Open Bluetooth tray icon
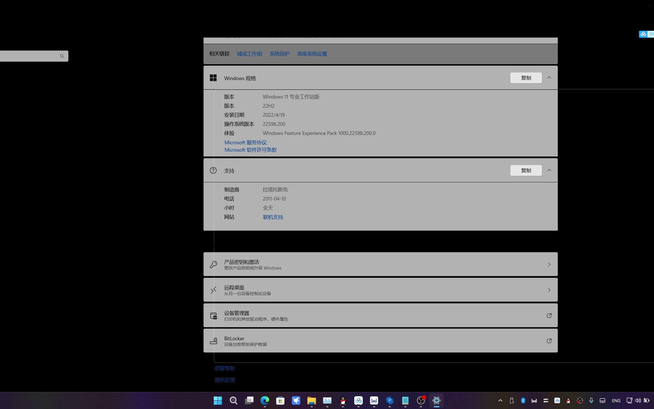The image size is (654, 409). click(x=523, y=400)
